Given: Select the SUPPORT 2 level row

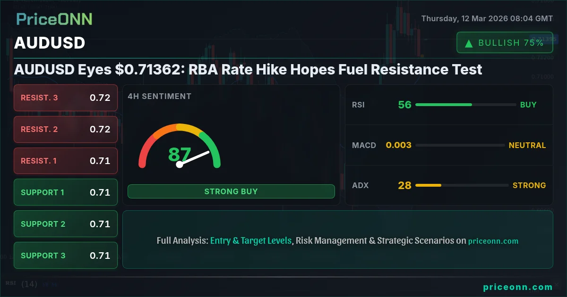Looking at the screenshot, I should [66, 224].
